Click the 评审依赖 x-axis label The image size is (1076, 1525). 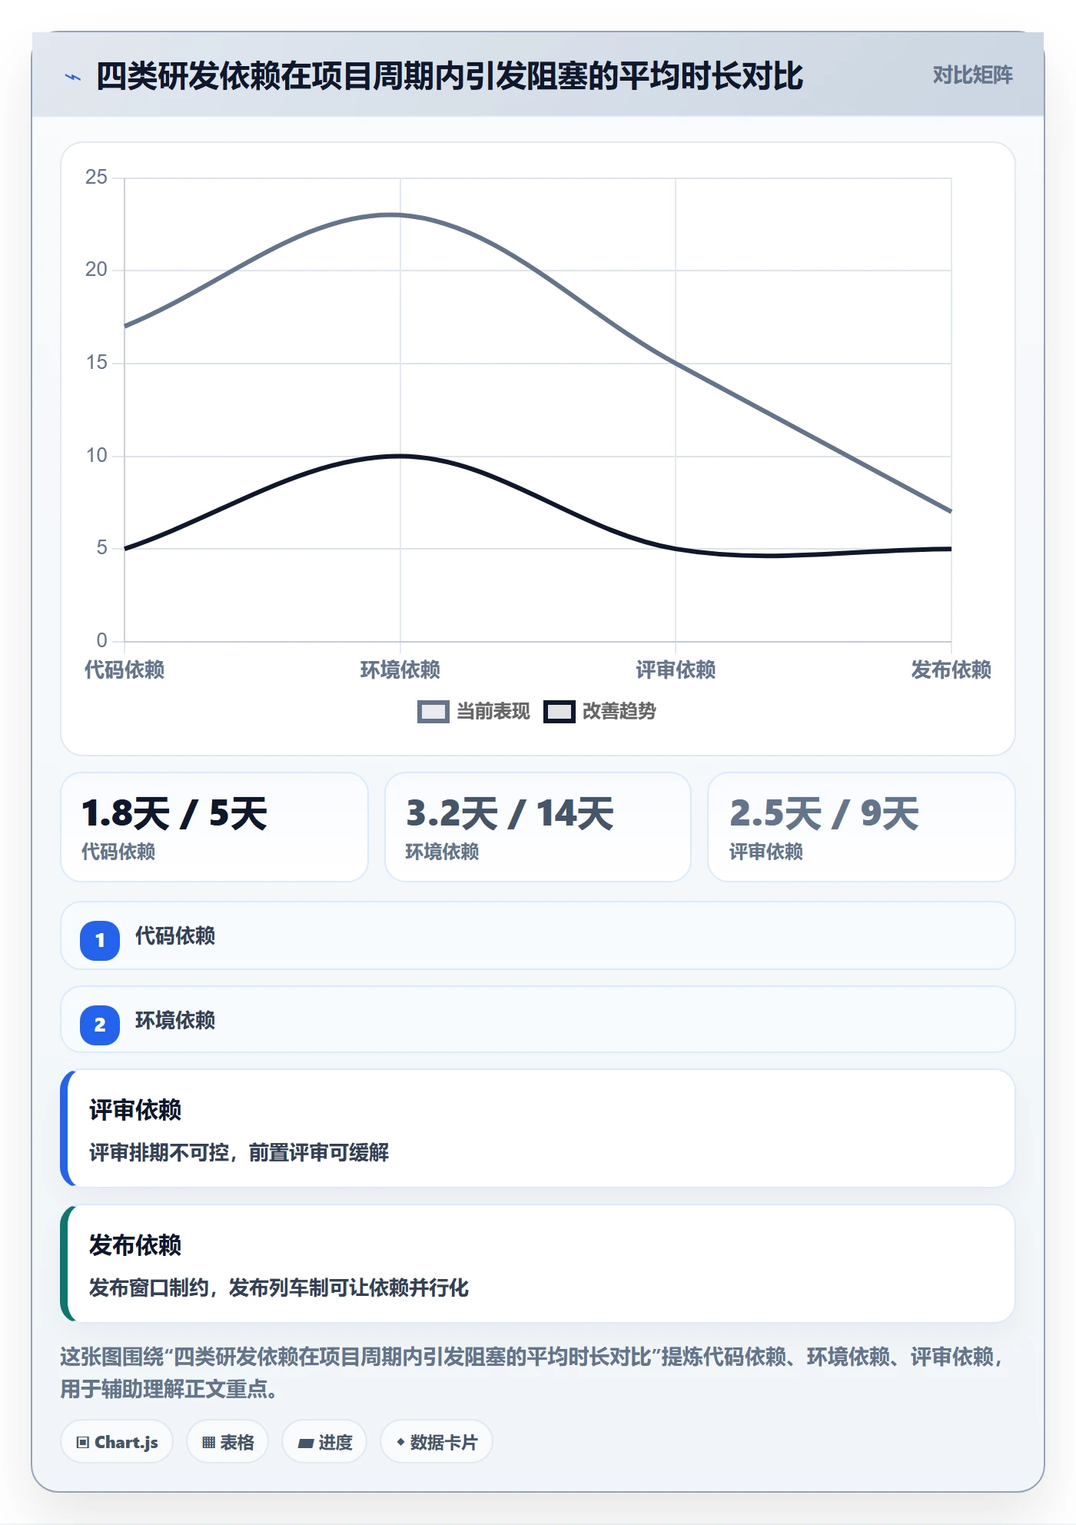(x=676, y=669)
